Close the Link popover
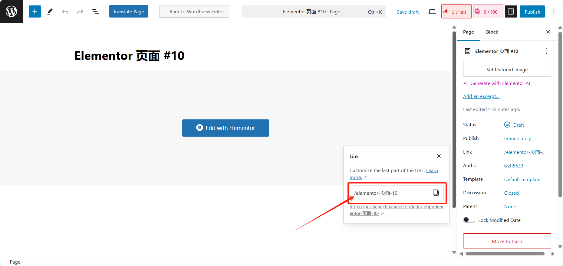 (x=439, y=156)
